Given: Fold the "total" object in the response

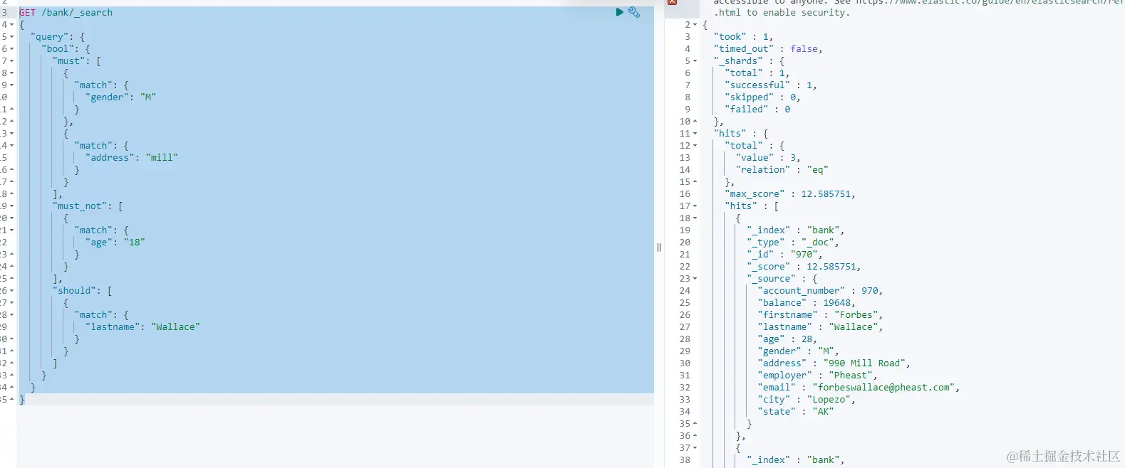Looking at the screenshot, I should pos(695,146).
